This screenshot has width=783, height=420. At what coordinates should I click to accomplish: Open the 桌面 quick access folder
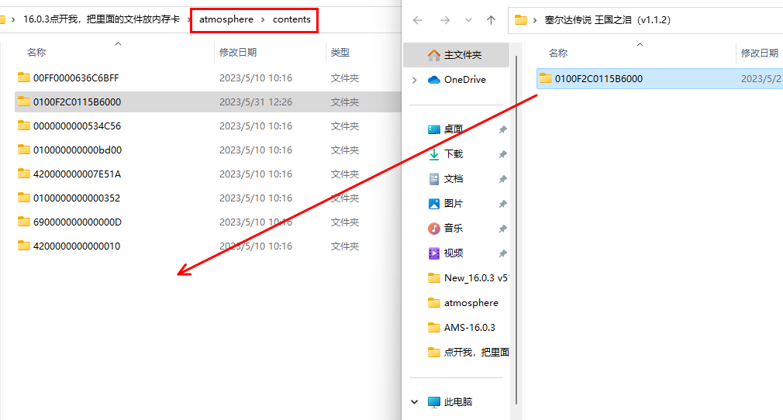[x=453, y=129]
